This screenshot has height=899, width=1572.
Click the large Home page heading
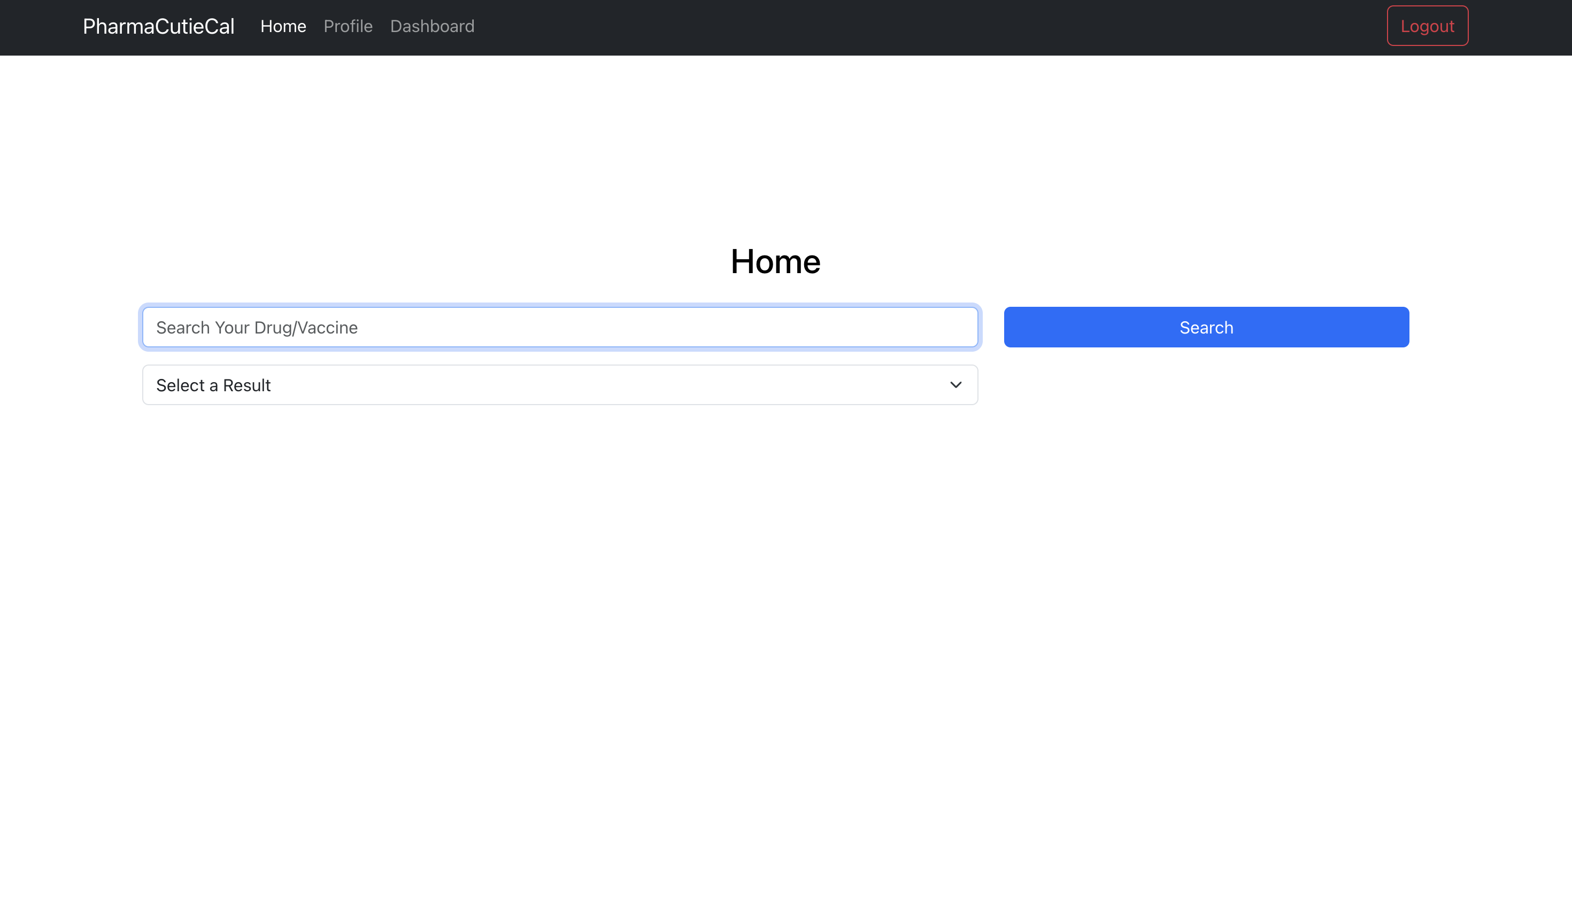(775, 261)
